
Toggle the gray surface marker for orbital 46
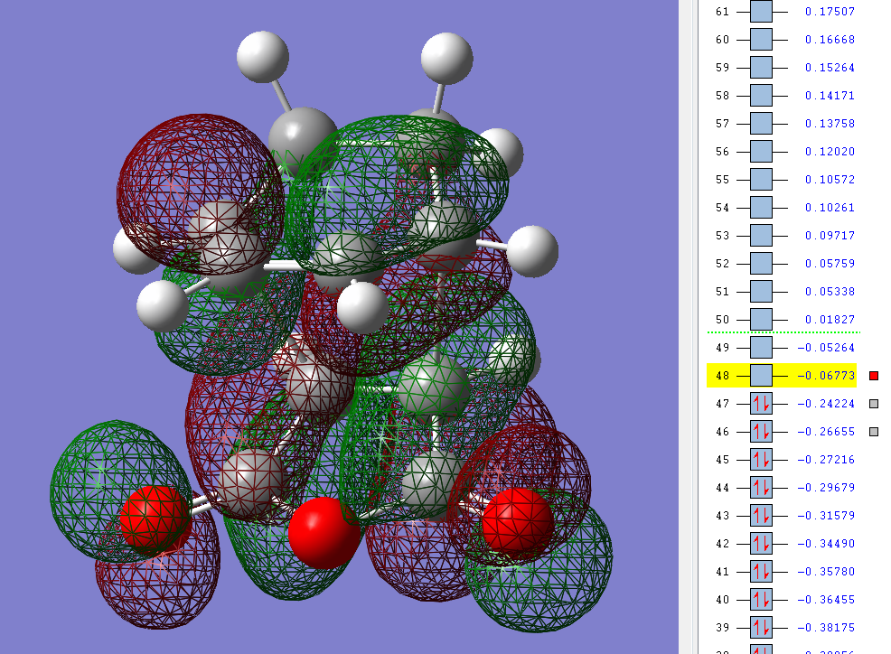tap(874, 432)
